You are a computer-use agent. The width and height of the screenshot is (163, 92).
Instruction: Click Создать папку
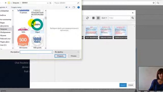[x=16, y=7]
